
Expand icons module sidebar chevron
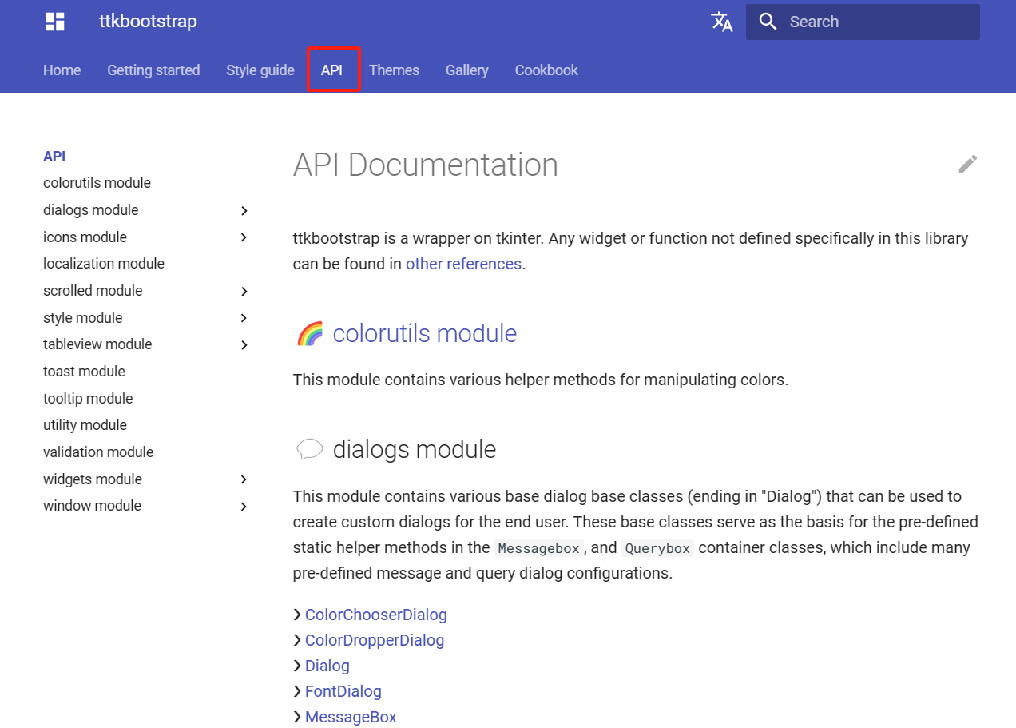point(244,237)
